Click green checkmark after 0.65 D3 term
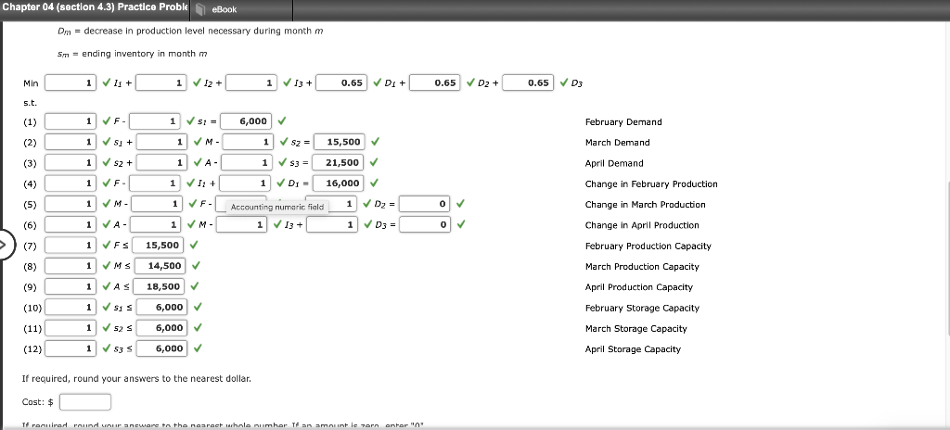The height and width of the screenshot is (430, 950). pos(564,82)
